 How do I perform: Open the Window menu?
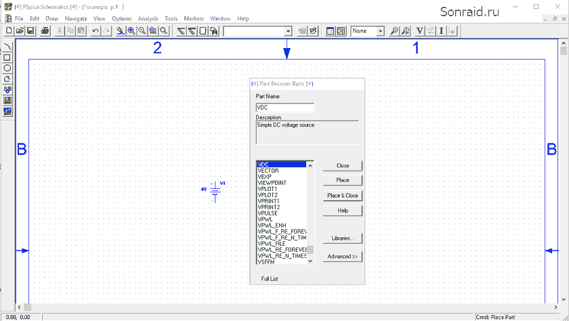point(220,18)
